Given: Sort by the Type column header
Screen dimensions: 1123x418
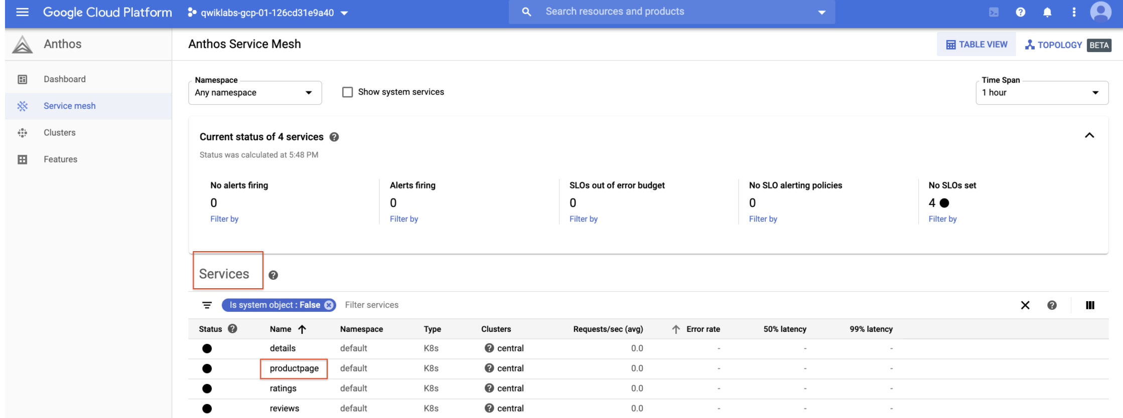Looking at the screenshot, I should [432, 329].
